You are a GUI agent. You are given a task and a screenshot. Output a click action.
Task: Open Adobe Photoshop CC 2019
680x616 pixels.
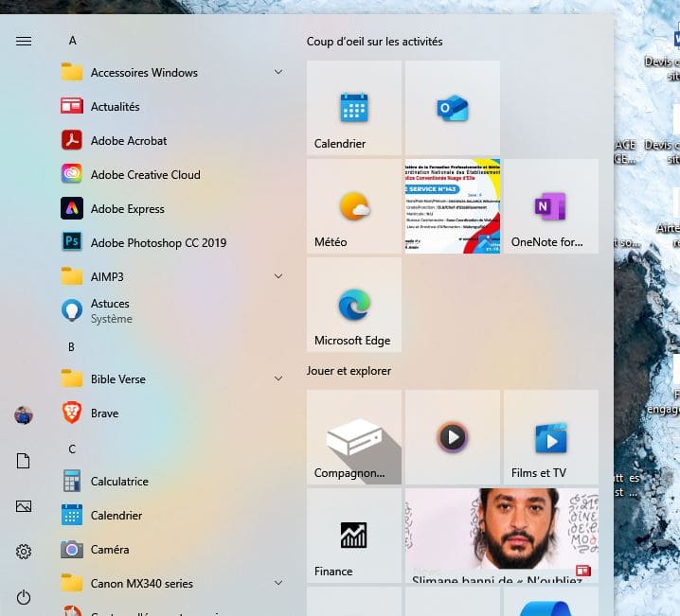coord(158,243)
